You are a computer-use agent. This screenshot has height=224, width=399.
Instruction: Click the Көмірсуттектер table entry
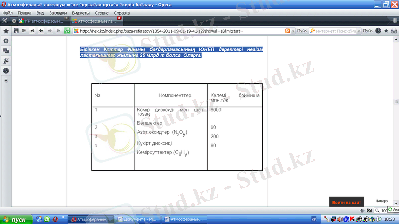[x=163, y=153]
